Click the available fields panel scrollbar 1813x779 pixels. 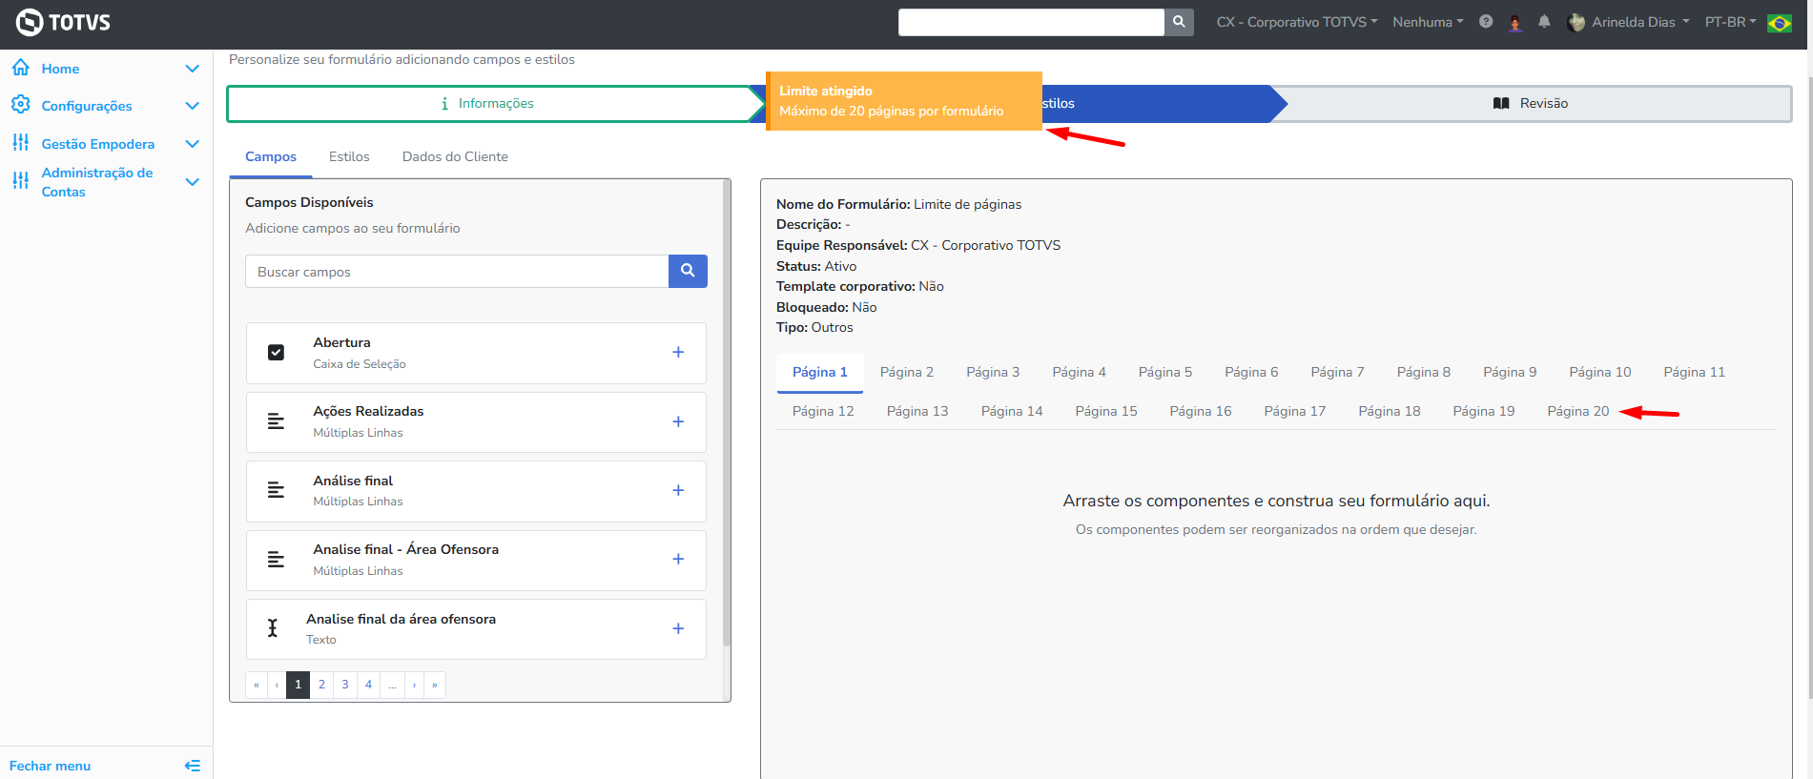(x=727, y=414)
